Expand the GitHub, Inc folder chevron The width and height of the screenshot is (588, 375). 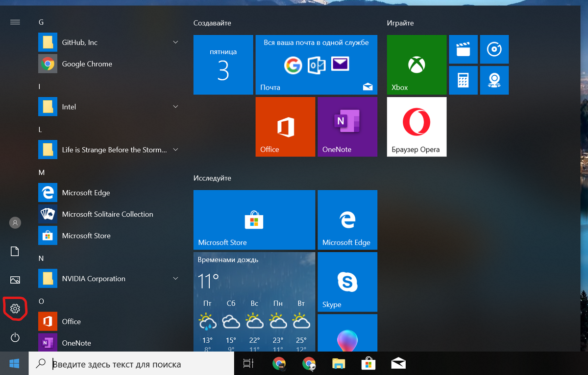(175, 42)
